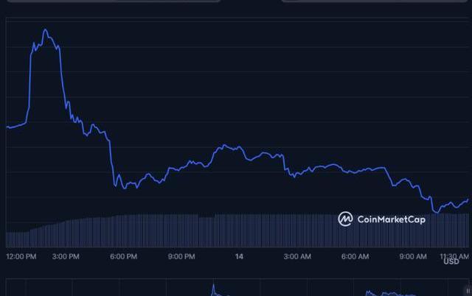Select the 3:00 AM time label
472x296 pixels.
[296, 256]
